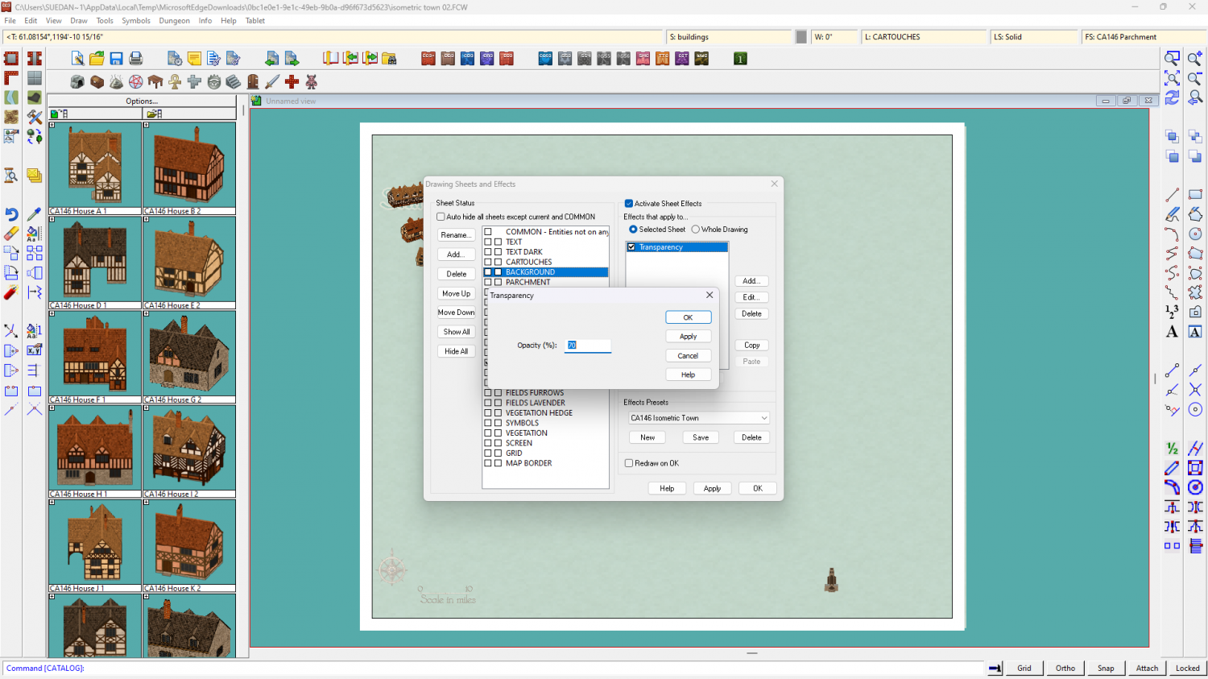This screenshot has height=679, width=1208.
Task: Click the table furniture symbol icon
Action: pos(155,81)
